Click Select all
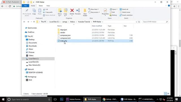 pos(124,9)
